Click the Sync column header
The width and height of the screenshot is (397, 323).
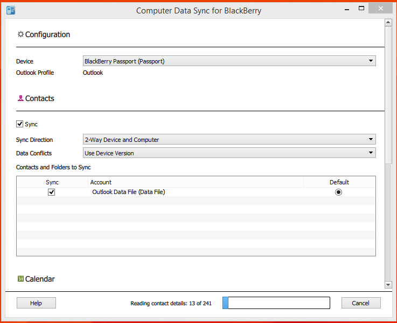tap(52, 182)
